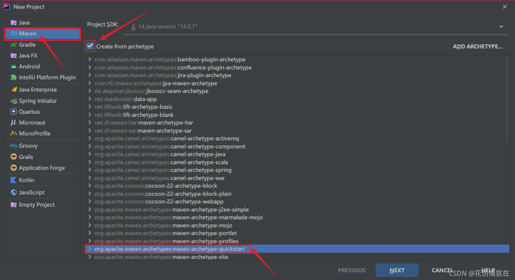Select Kotlin project type label

coord(27,180)
